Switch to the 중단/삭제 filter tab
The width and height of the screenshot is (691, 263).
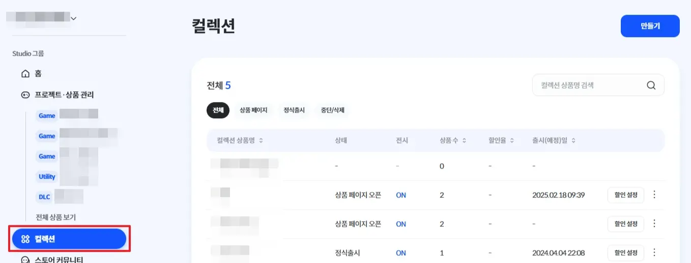coord(333,110)
